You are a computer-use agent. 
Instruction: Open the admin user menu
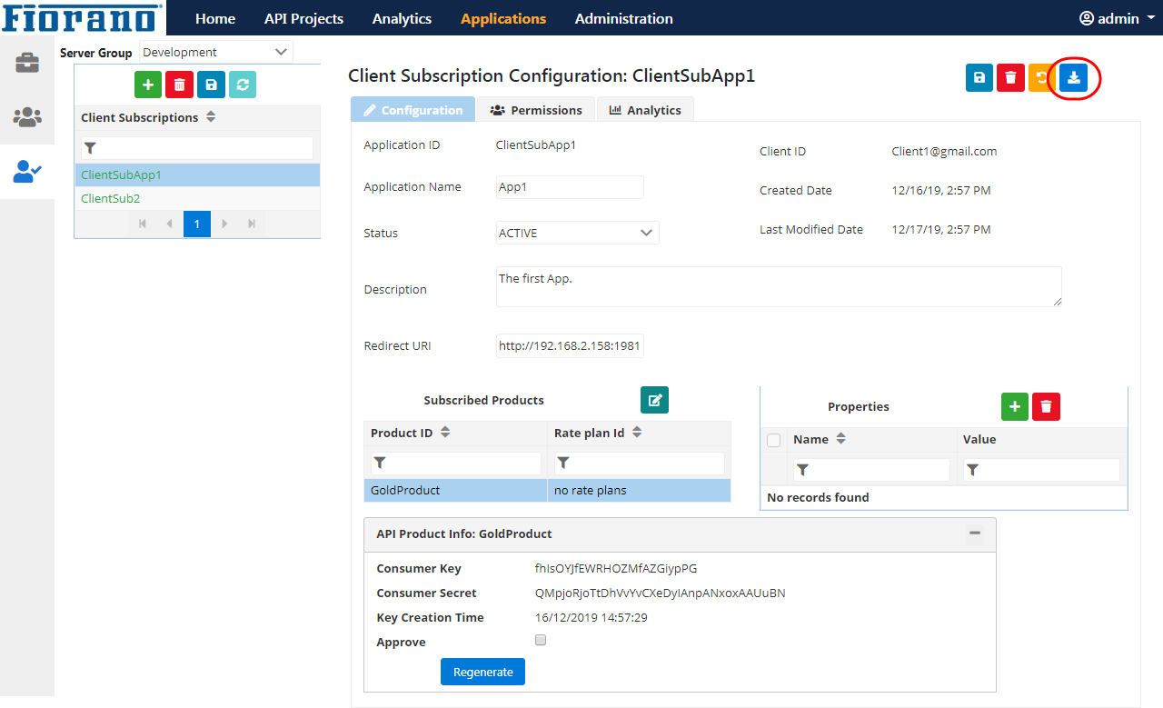(x=1117, y=18)
